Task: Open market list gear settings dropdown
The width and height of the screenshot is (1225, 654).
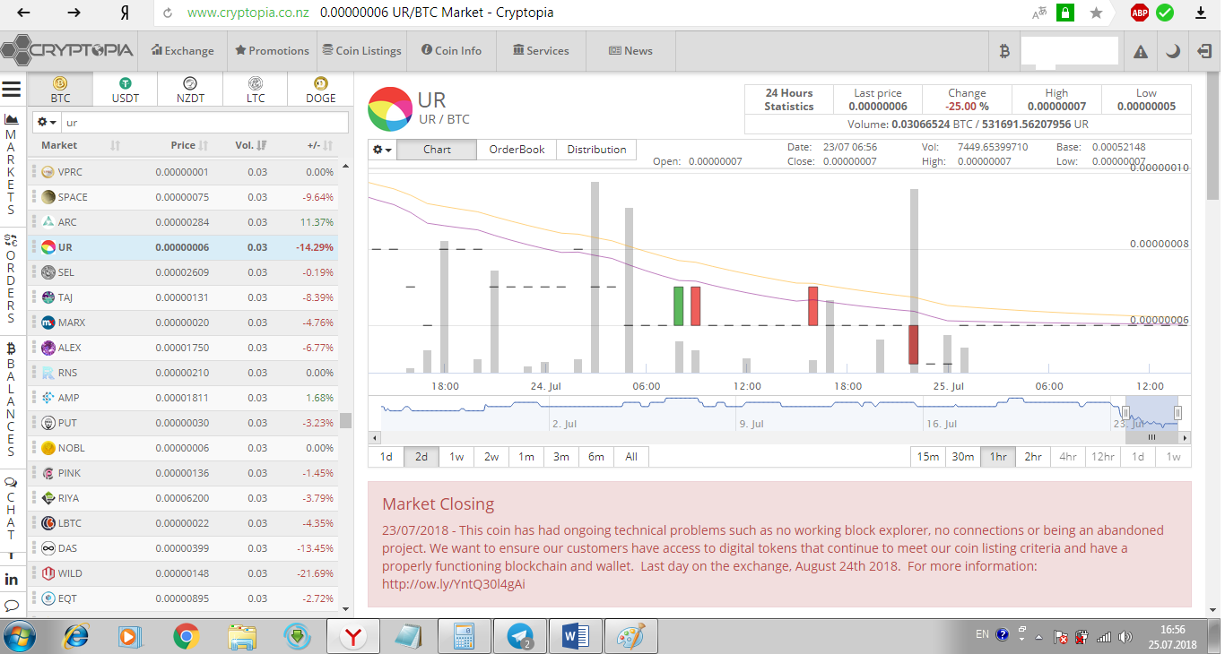Action: pos(47,122)
